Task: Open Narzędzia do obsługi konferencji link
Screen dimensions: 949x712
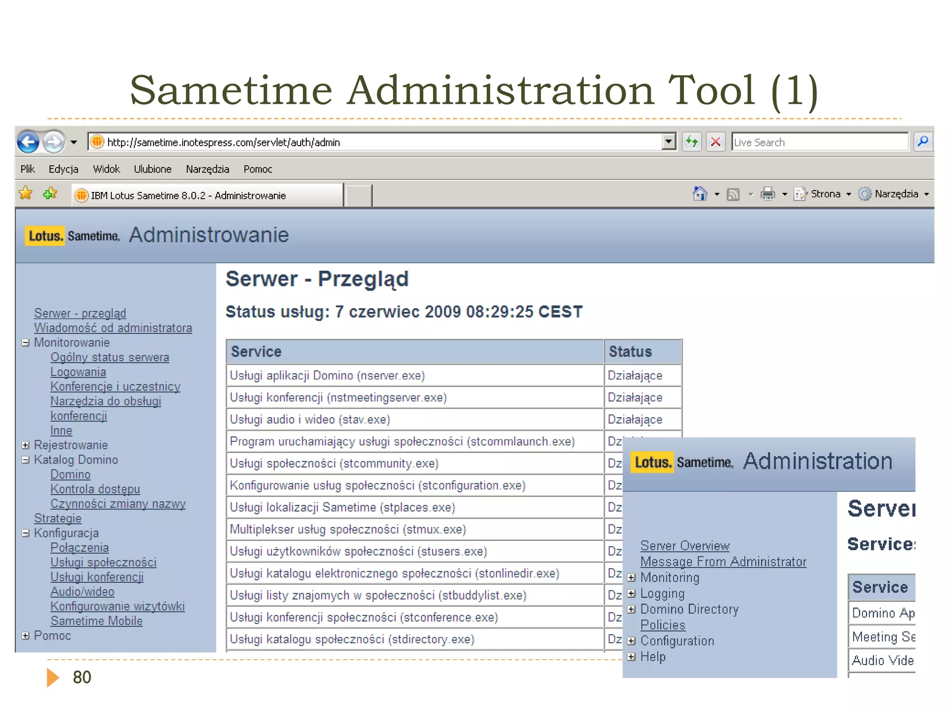Action: coord(106,408)
